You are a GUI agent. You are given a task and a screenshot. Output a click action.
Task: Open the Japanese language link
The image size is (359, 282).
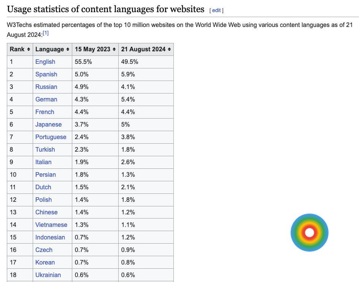pos(48,124)
